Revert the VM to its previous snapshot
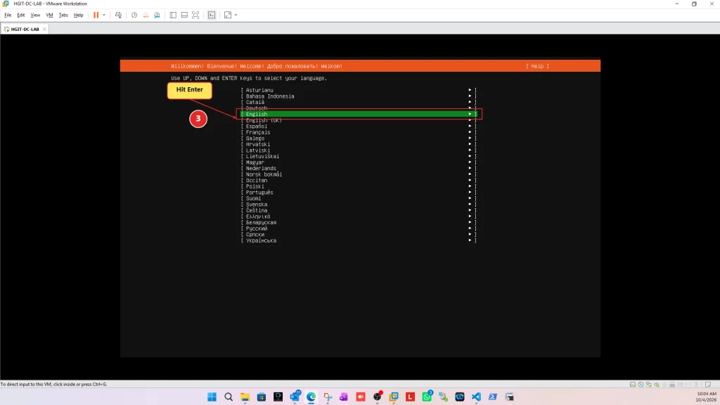The height and width of the screenshot is (405, 720). click(x=146, y=15)
